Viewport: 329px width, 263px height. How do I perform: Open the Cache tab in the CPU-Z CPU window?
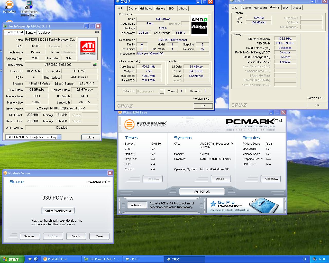point(133,8)
